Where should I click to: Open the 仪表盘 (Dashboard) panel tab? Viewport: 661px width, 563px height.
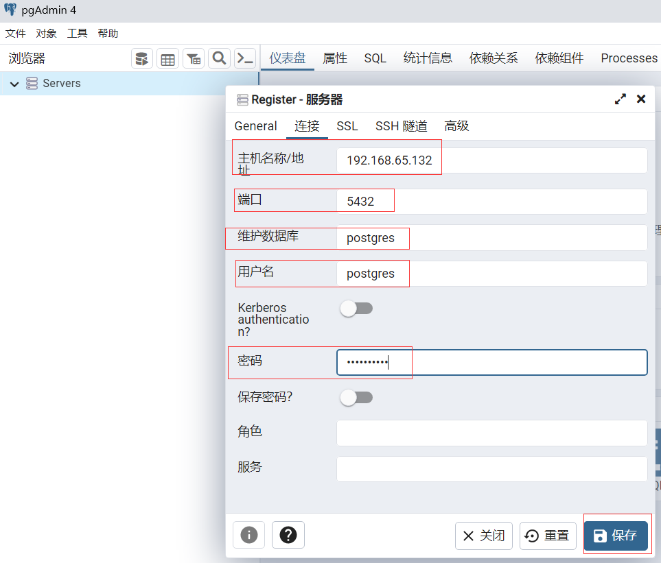(x=288, y=58)
